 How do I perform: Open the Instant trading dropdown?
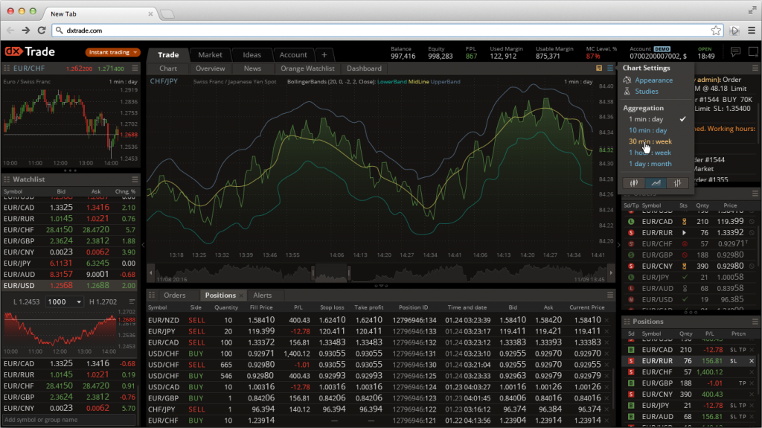pyautogui.click(x=112, y=52)
